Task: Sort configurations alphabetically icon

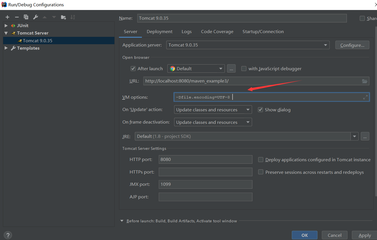Action: tap(73, 17)
